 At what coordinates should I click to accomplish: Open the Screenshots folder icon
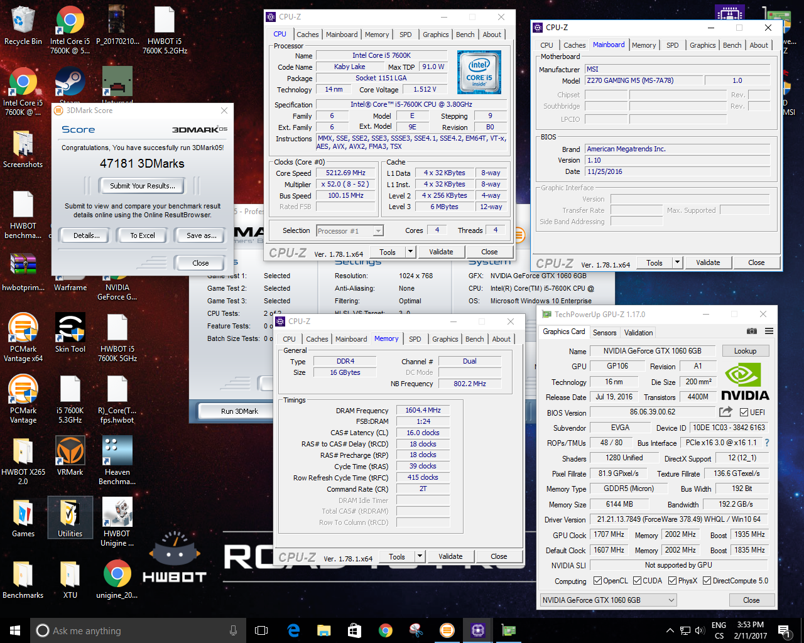(23, 149)
